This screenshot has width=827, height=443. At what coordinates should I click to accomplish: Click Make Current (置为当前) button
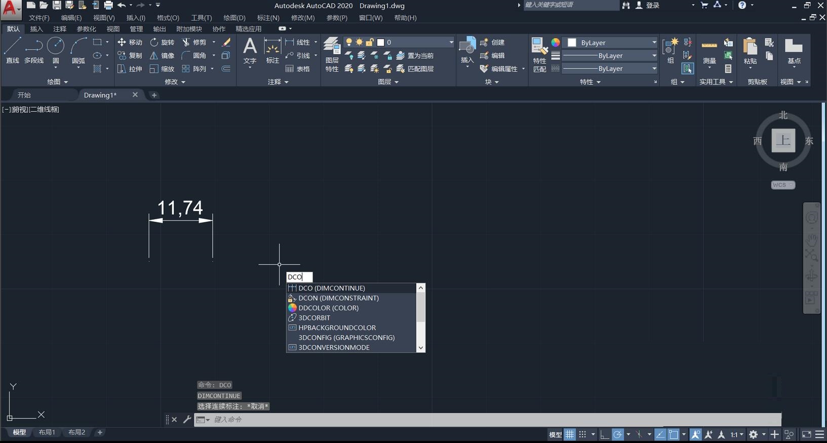coord(415,56)
